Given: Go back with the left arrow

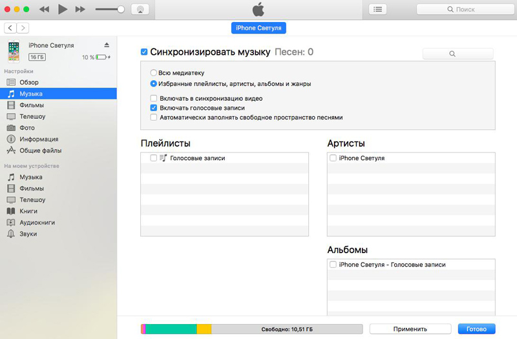Looking at the screenshot, I should point(10,28).
